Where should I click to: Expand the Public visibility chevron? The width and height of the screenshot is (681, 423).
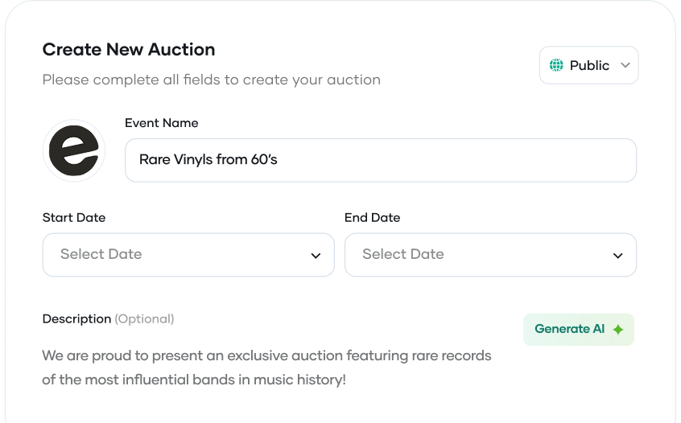(625, 65)
